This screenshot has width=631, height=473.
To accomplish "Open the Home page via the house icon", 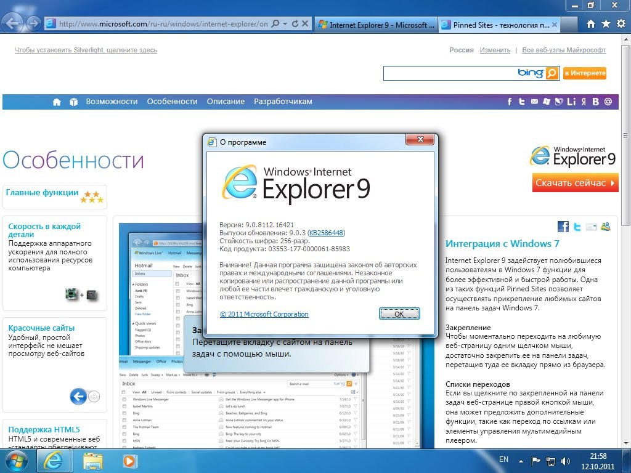I will point(590,24).
